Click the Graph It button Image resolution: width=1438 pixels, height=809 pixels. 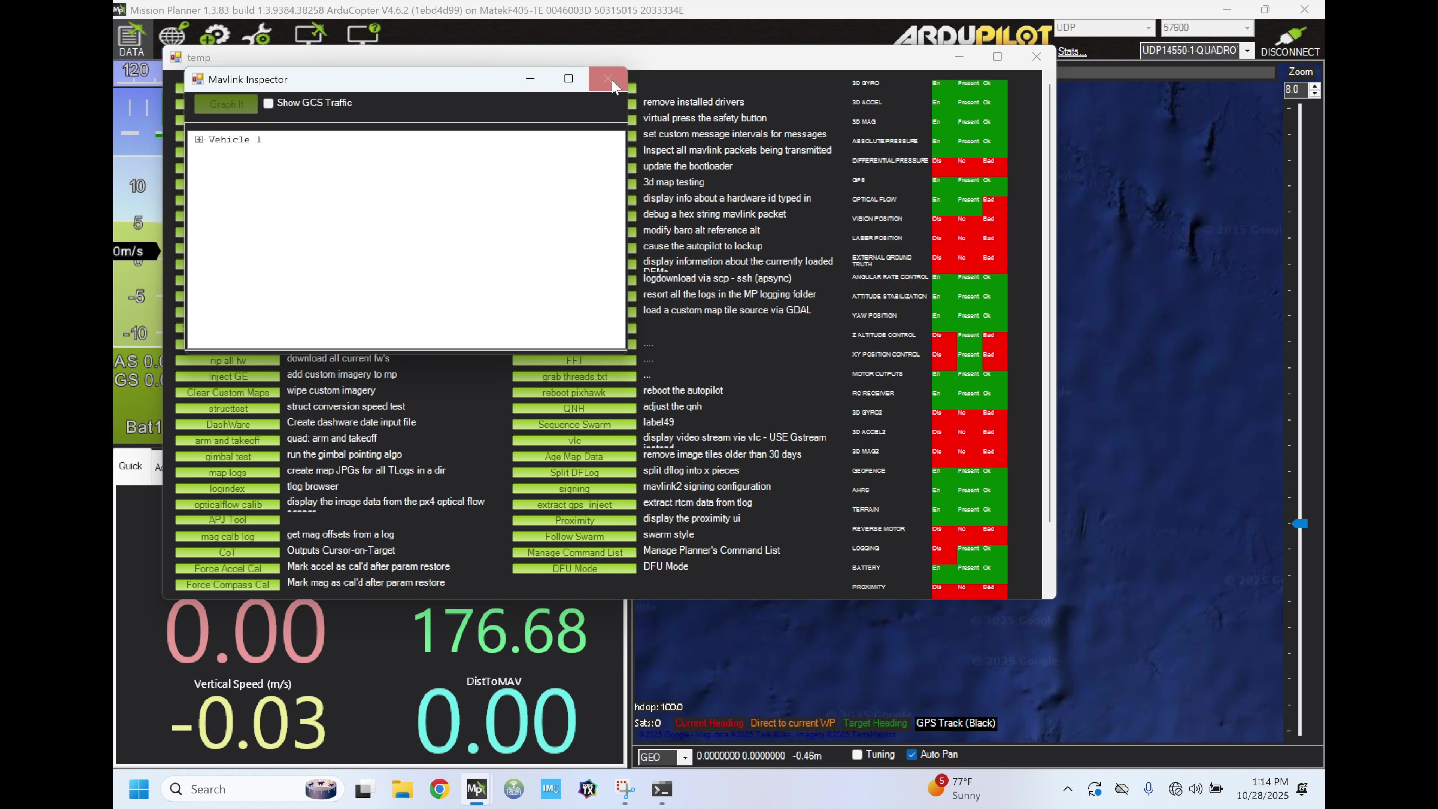pyautogui.click(x=226, y=104)
